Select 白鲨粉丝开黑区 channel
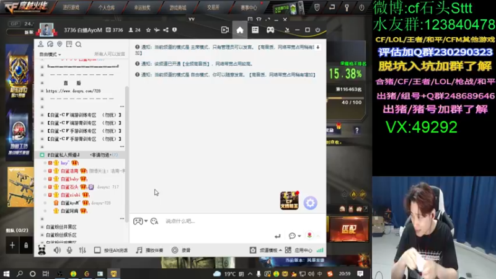Viewport: 496px width, 279px height. click(x=61, y=227)
